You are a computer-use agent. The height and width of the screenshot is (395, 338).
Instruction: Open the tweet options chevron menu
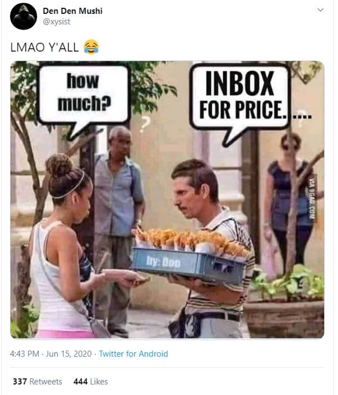321,10
